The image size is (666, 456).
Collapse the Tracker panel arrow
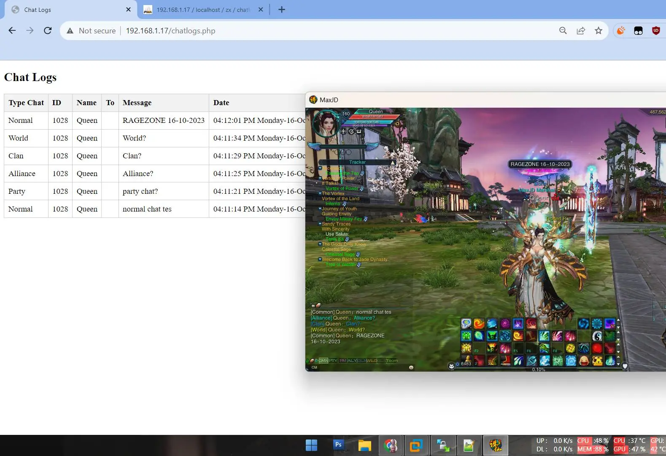[393, 163]
